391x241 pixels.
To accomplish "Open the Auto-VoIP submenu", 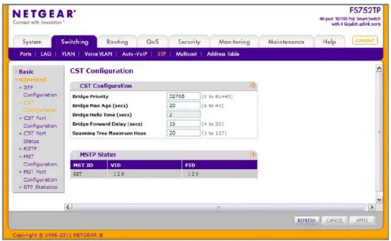I will click(135, 54).
